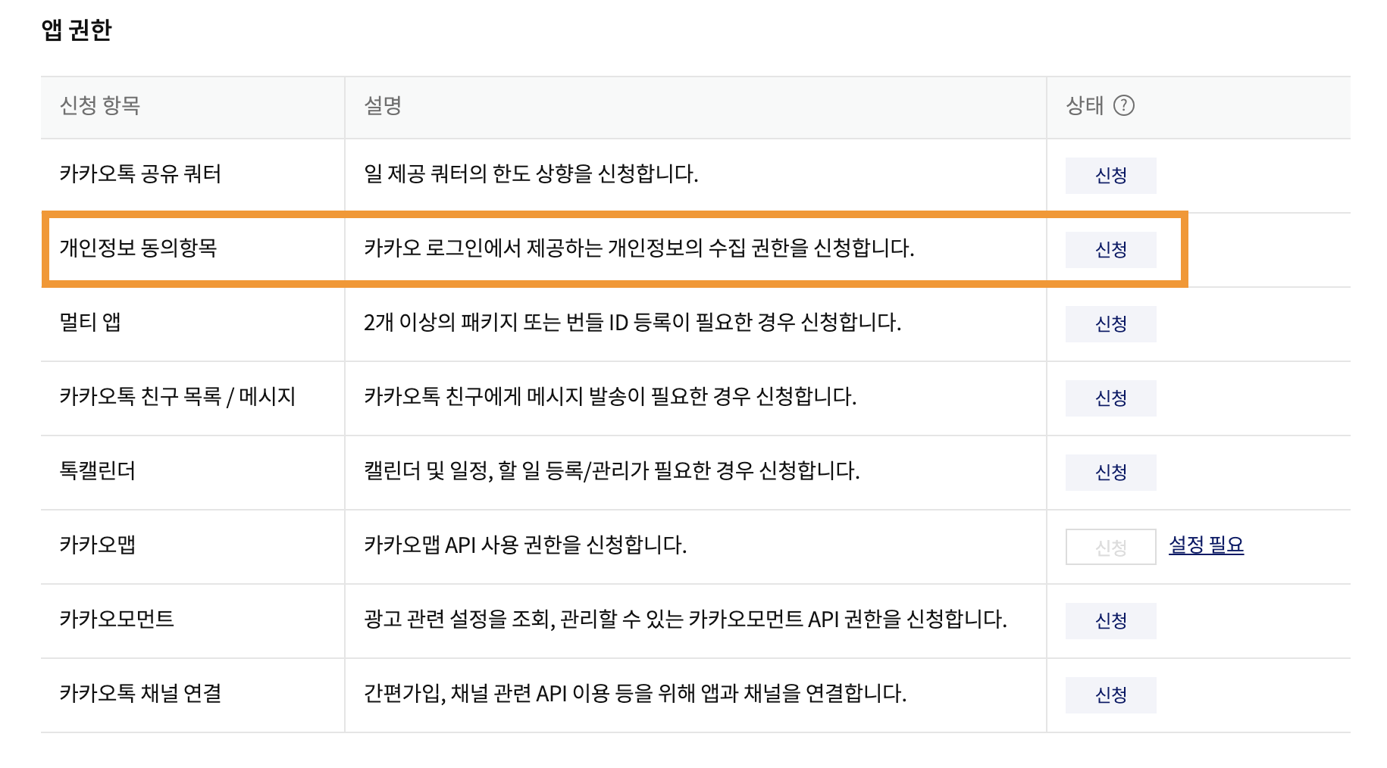The image size is (1387, 768).
Task: Apply for the 멀티 앱 permission
Action: tap(1110, 324)
